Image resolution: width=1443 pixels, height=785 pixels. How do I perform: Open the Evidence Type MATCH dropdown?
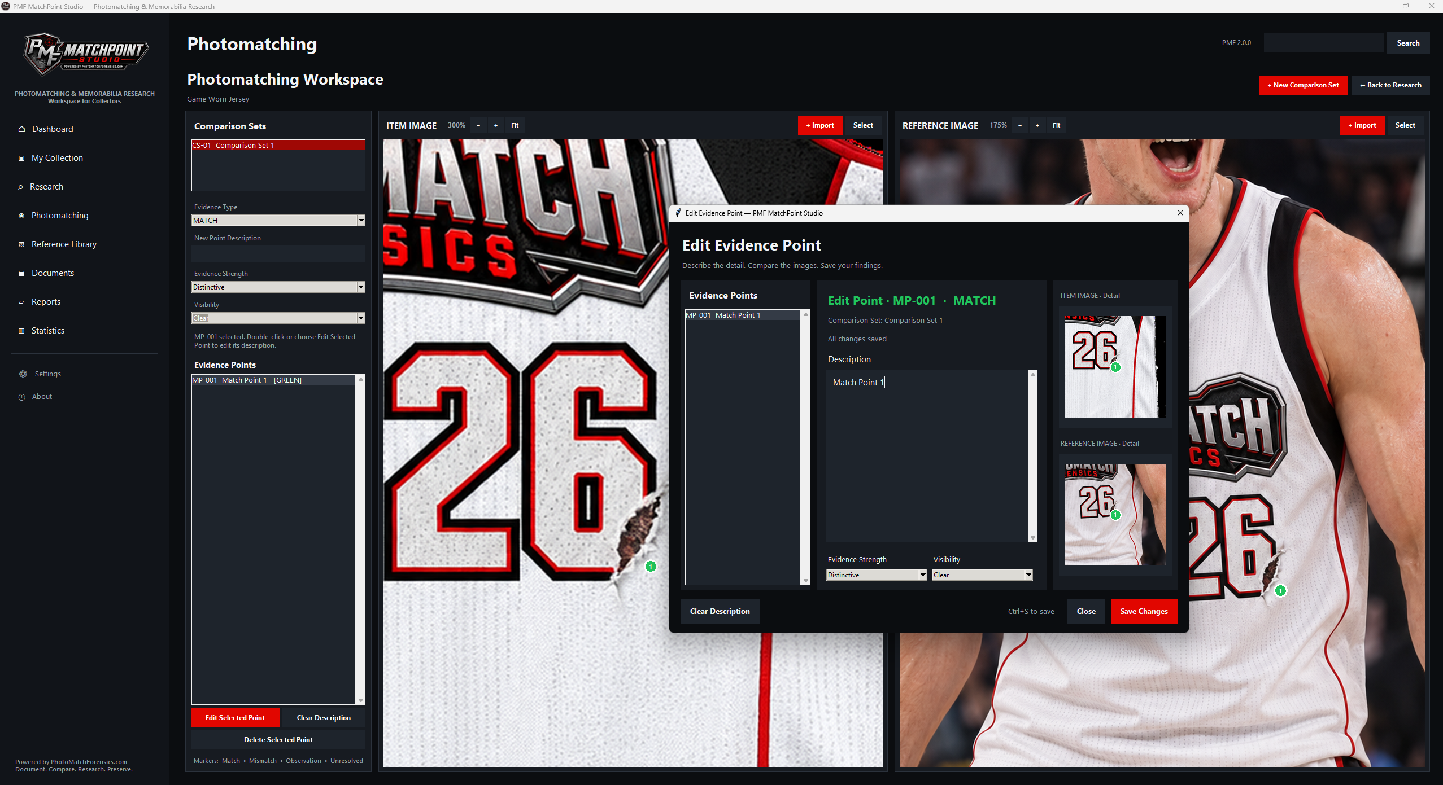(278, 221)
